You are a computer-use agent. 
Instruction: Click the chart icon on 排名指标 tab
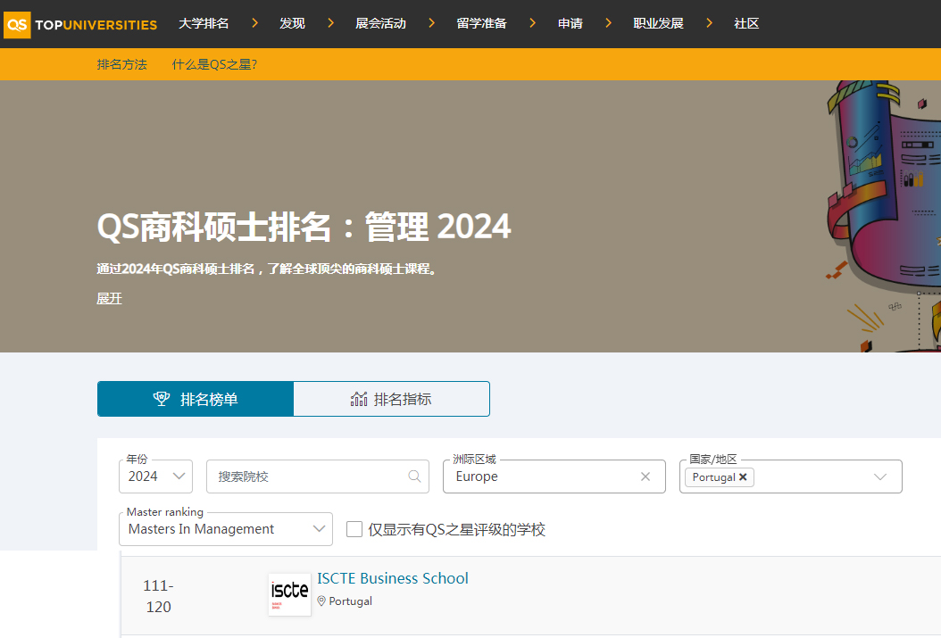(359, 399)
